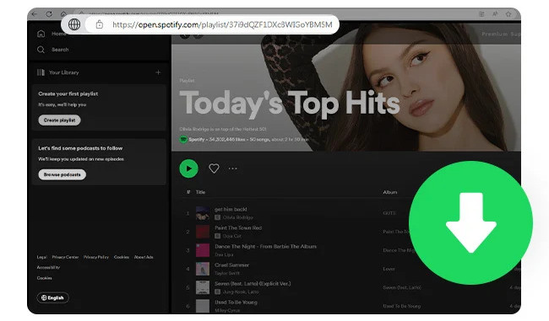Click the Create playlist button

pos(59,120)
